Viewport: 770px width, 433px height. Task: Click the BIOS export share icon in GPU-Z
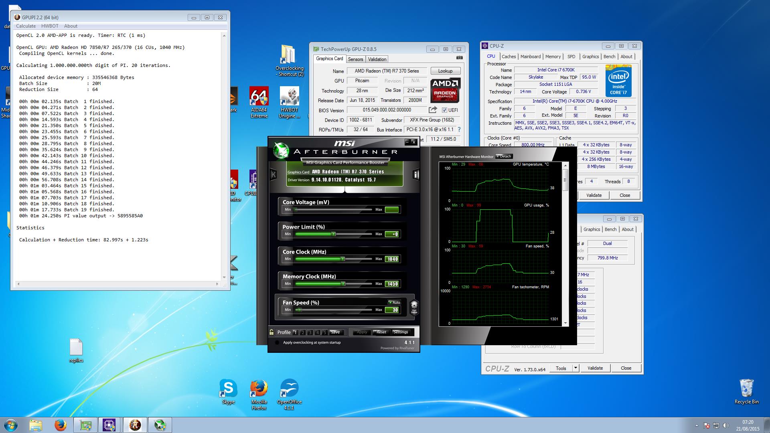coord(433,110)
